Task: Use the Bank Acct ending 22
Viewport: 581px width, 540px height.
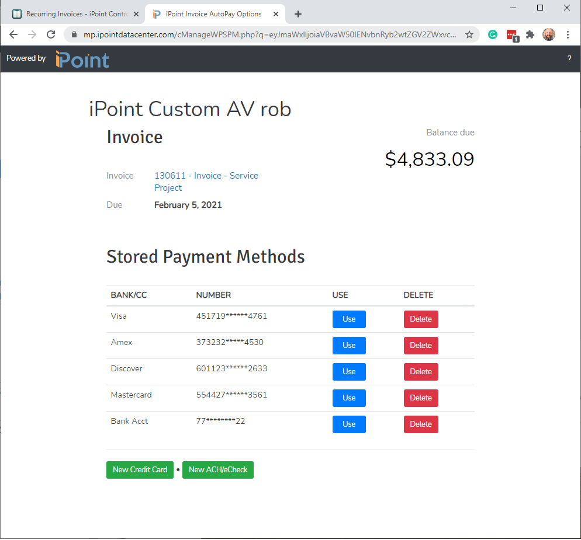Action: pos(349,424)
